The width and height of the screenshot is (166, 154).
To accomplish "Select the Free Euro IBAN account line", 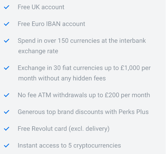I will click(52, 24).
